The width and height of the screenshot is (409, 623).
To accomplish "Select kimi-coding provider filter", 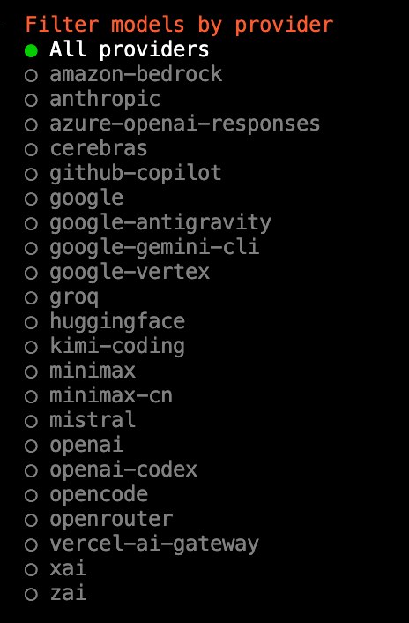I will [104, 346].
